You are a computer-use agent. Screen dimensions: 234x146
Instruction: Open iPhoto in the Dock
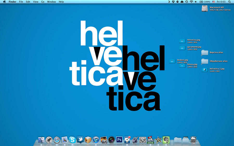point(103,140)
